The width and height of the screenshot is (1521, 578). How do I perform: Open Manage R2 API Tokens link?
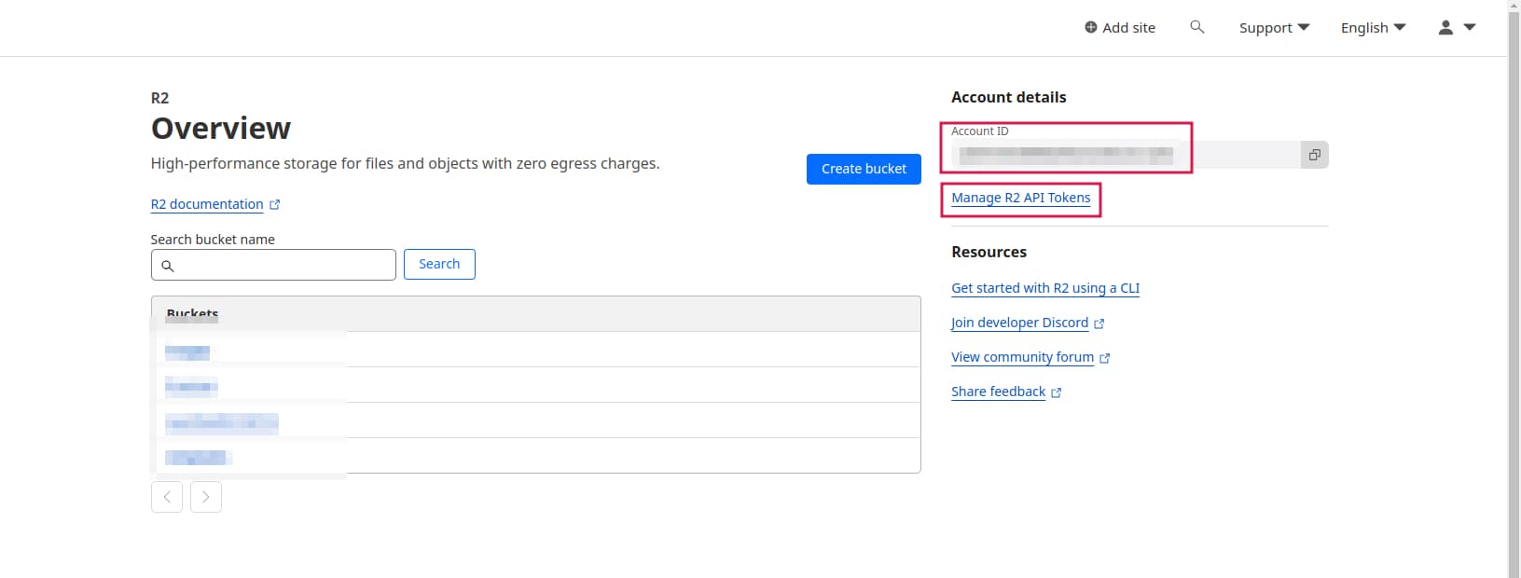pos(1020,198)
